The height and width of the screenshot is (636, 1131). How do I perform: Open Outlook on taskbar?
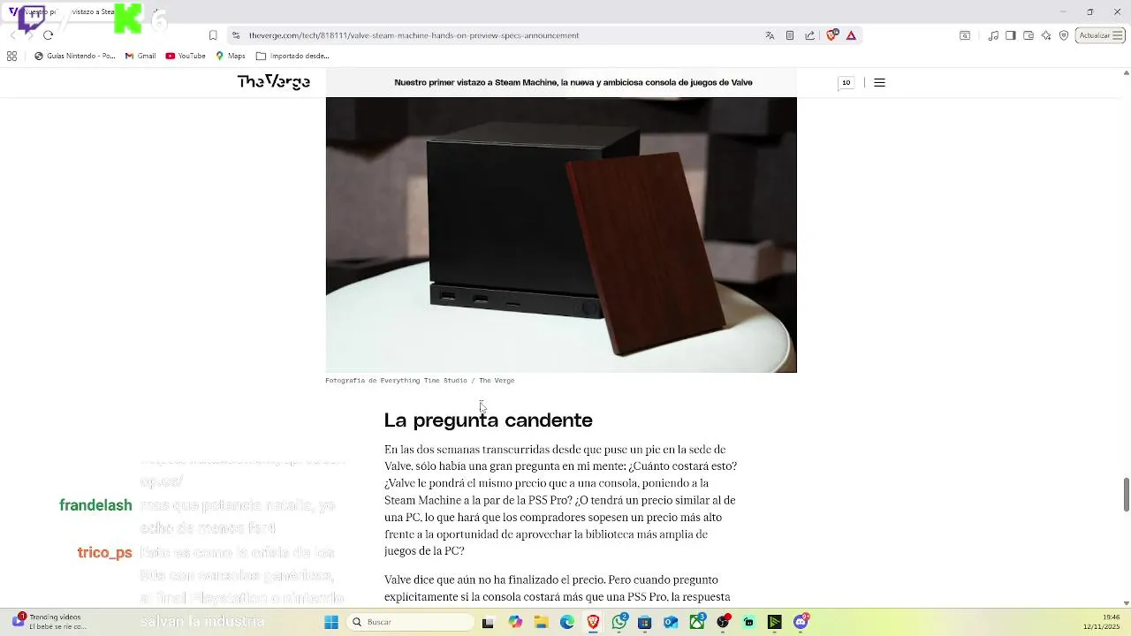(x=671, y=622)
